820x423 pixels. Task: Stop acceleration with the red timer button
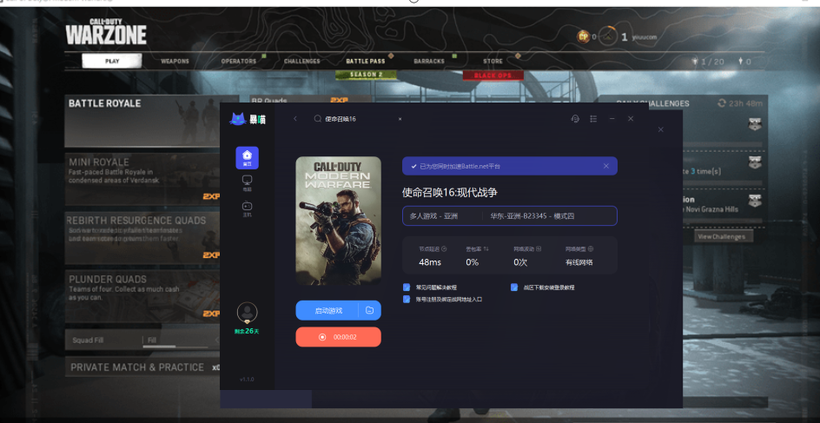pyautogui.click(x=339, y=337)
